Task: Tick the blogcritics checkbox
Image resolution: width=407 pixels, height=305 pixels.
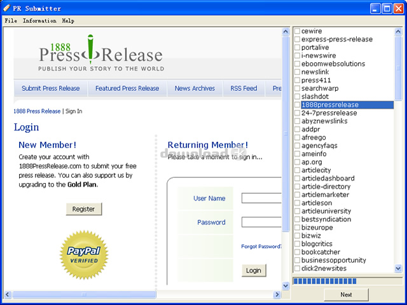Action: [x=297, y=244]
